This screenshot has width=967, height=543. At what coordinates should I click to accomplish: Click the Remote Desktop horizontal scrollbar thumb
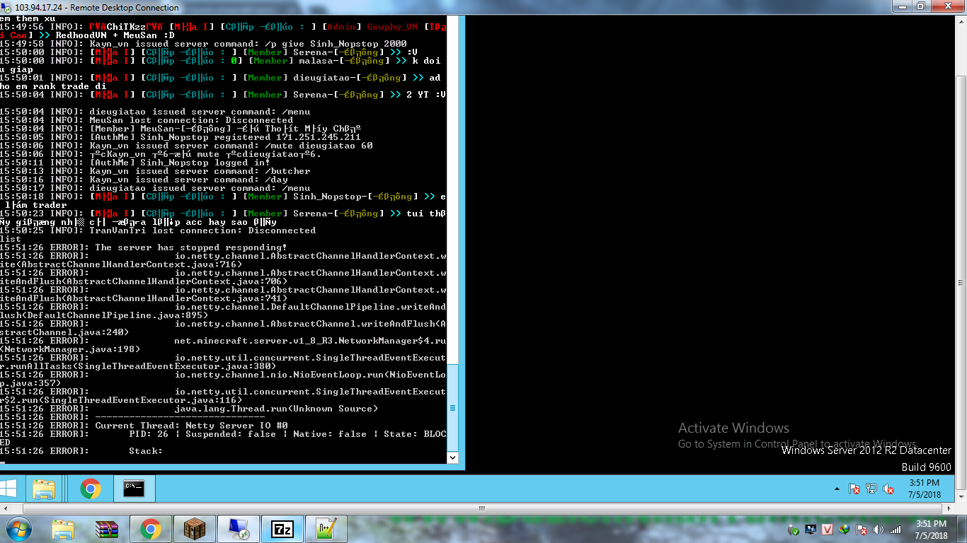pyautogui.click(x=481, y=508)
